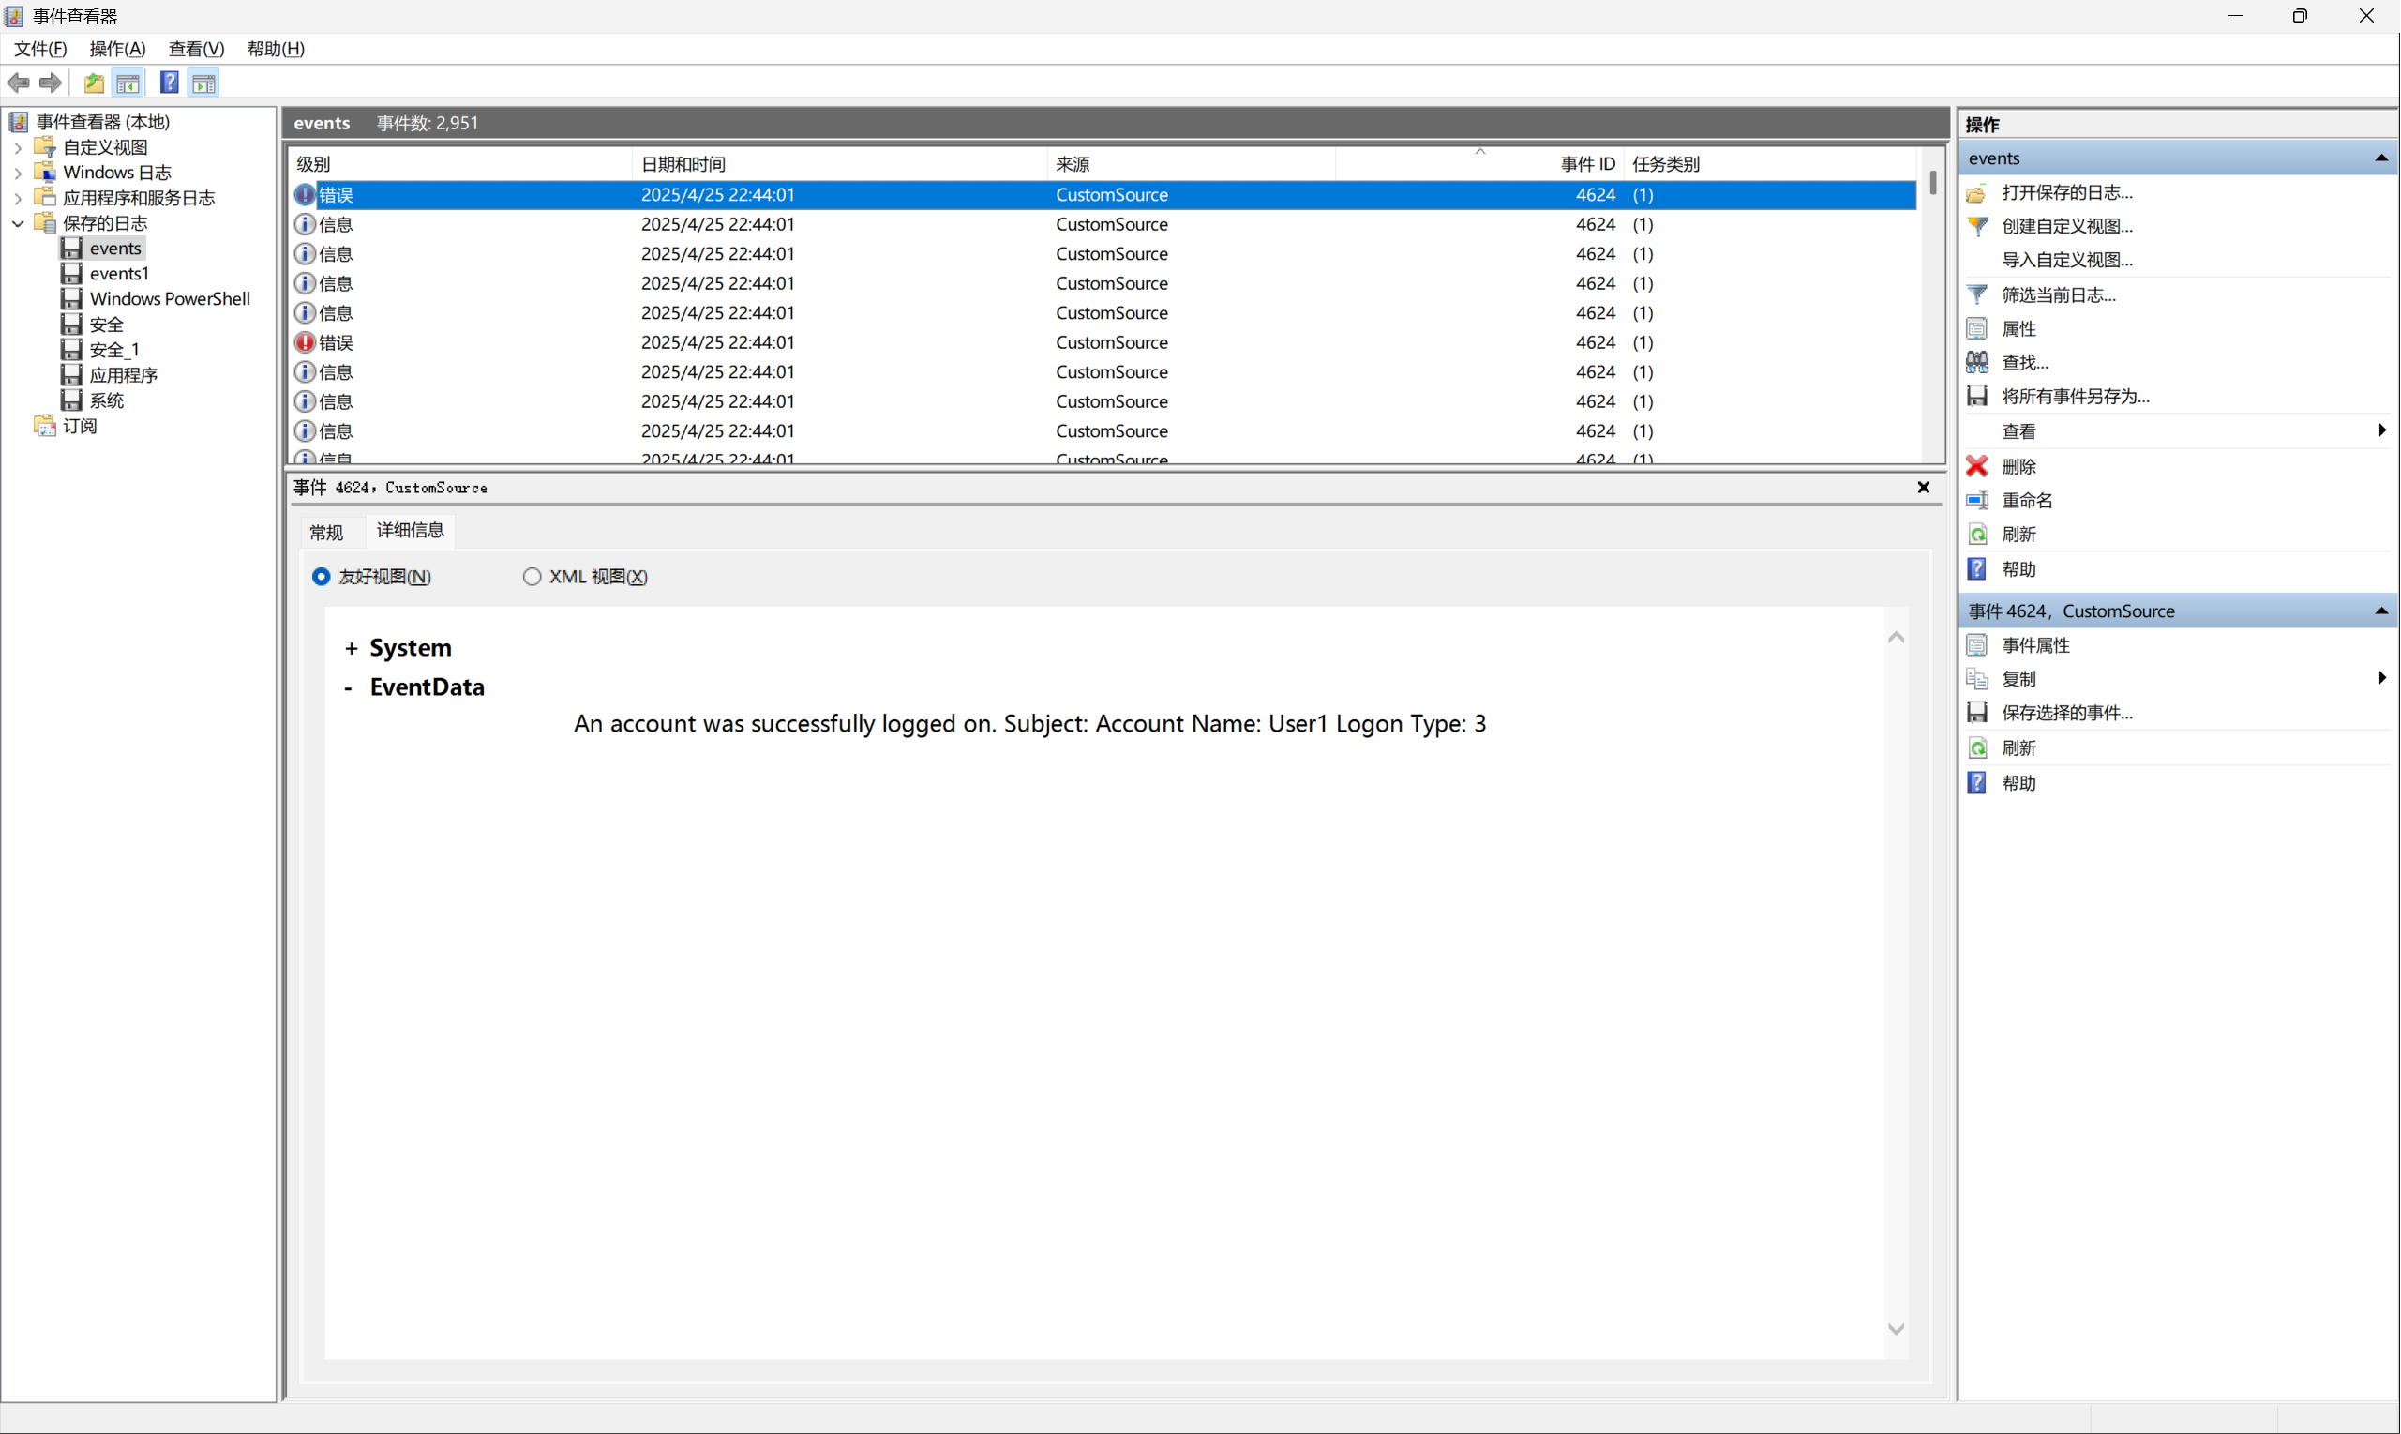Collapse the EventData node
Viewport: 2401px width, 1434px height.
pyautogui.click(x=349, y=688)
